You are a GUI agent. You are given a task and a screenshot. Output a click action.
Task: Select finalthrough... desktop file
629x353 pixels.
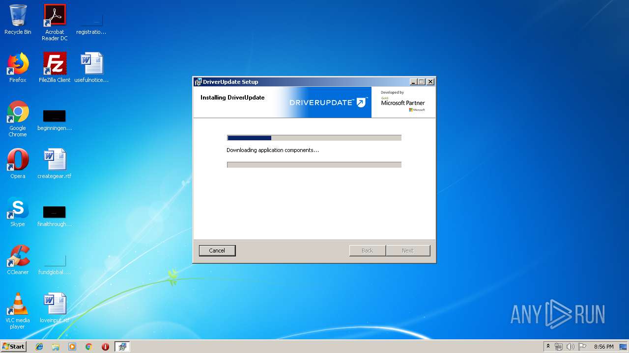tap(55, 217)
